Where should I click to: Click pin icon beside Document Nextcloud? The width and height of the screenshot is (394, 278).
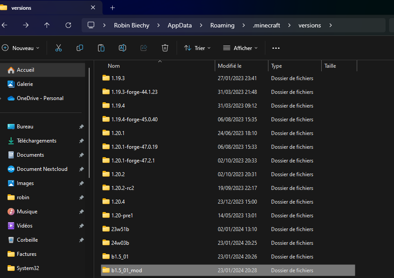click(x=81, y=169)
